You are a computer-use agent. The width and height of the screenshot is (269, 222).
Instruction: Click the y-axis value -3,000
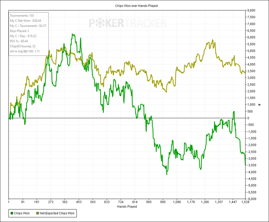pyautogui.click(x=252, y=158)
